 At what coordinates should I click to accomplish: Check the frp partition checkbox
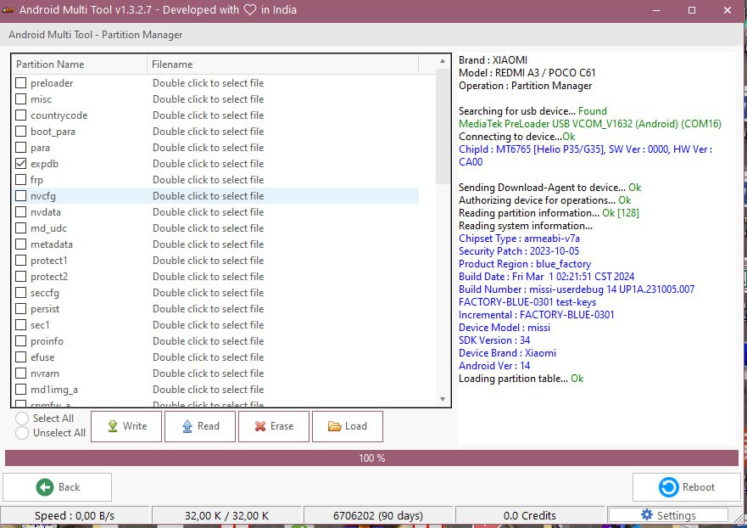click(20, 180)
